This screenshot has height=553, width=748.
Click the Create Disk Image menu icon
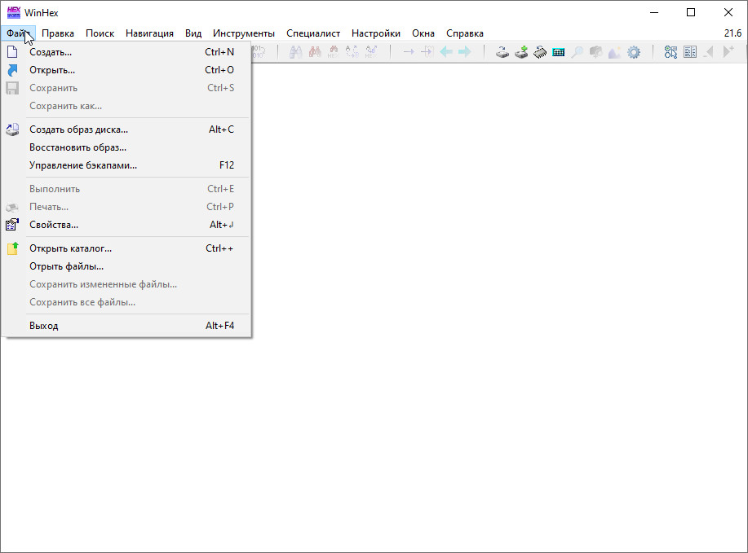[x=12, y=129]
